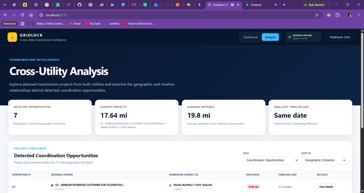View site information for localhost

tap(41, 15)
